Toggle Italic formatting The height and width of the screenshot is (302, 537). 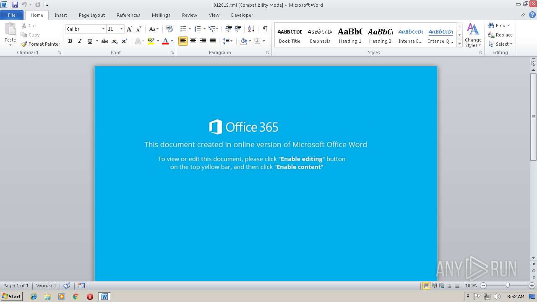click(80, 41)
